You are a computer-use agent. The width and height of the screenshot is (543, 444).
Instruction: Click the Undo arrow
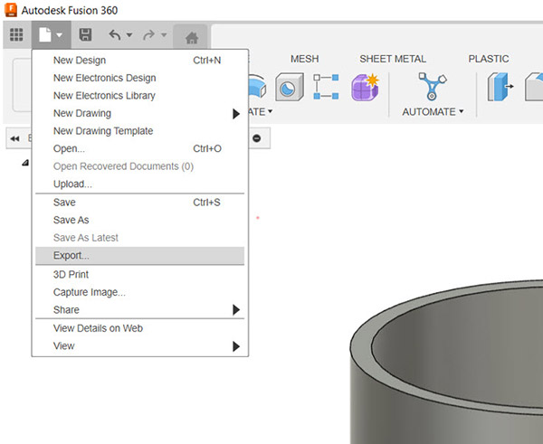(x=114, y=35)
